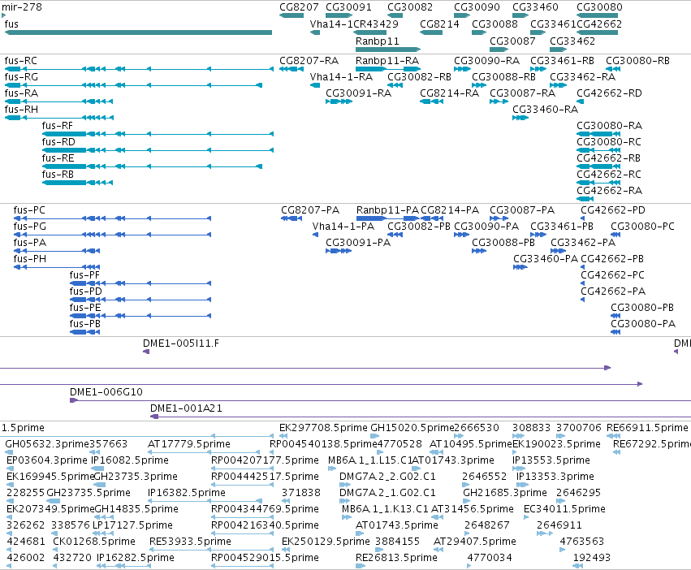Select the EK297708.5prime EST label
This screenshot has height=570, width=691.
323,428
